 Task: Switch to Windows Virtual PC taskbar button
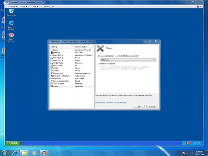tap(44, 153)
